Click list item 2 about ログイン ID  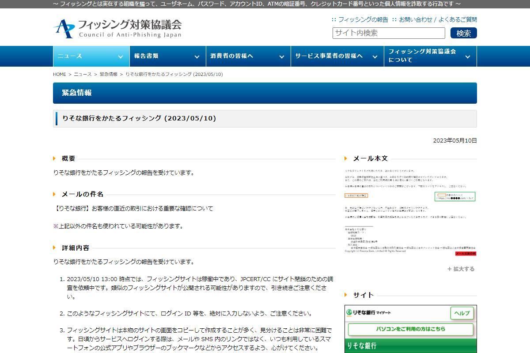(189, 313)
